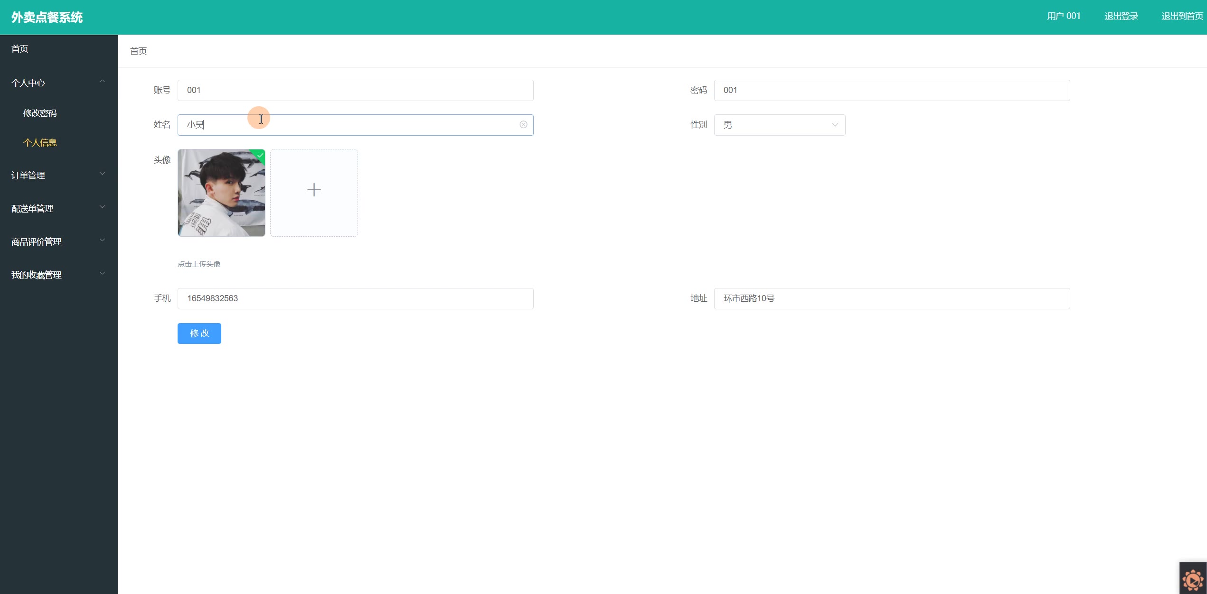This screenshot has height=594, width=1207.
Task: Click 退出到首页 in the header
Action: point(1182,16)
